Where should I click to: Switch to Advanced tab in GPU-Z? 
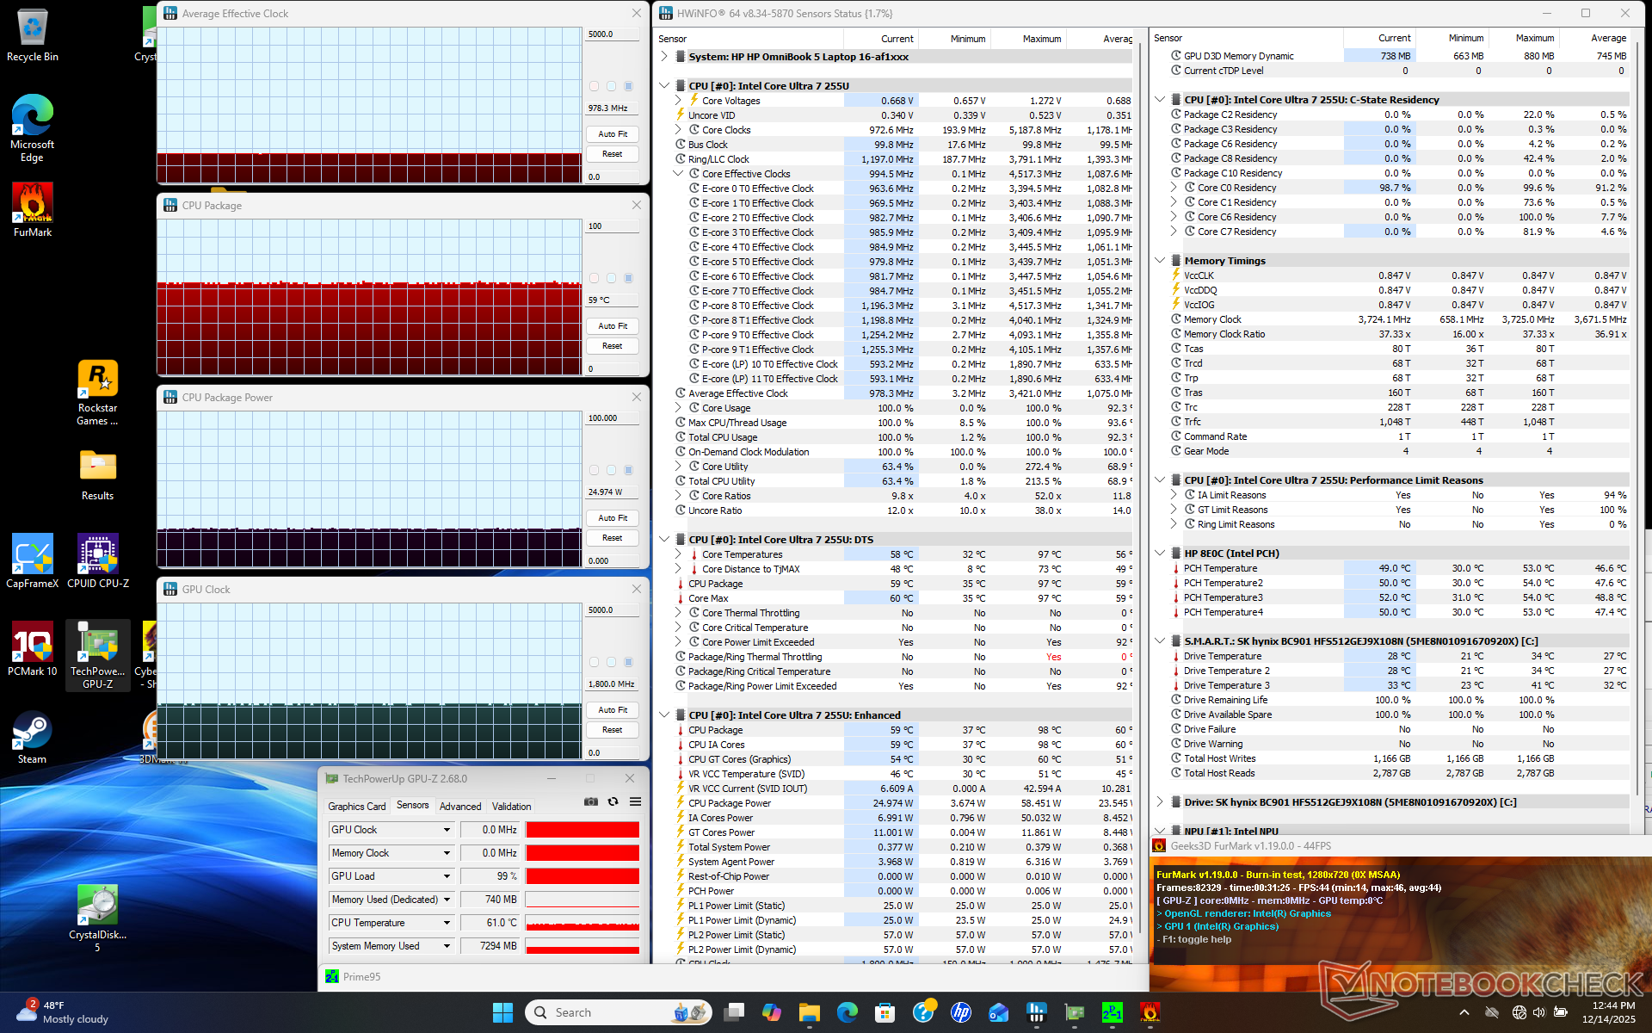tap(460, 807)
